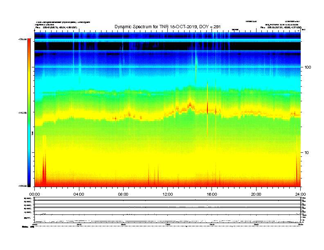Click the 10 frequency axis label
The width and height of the screenshot is (324, 250).
[307, 153]
